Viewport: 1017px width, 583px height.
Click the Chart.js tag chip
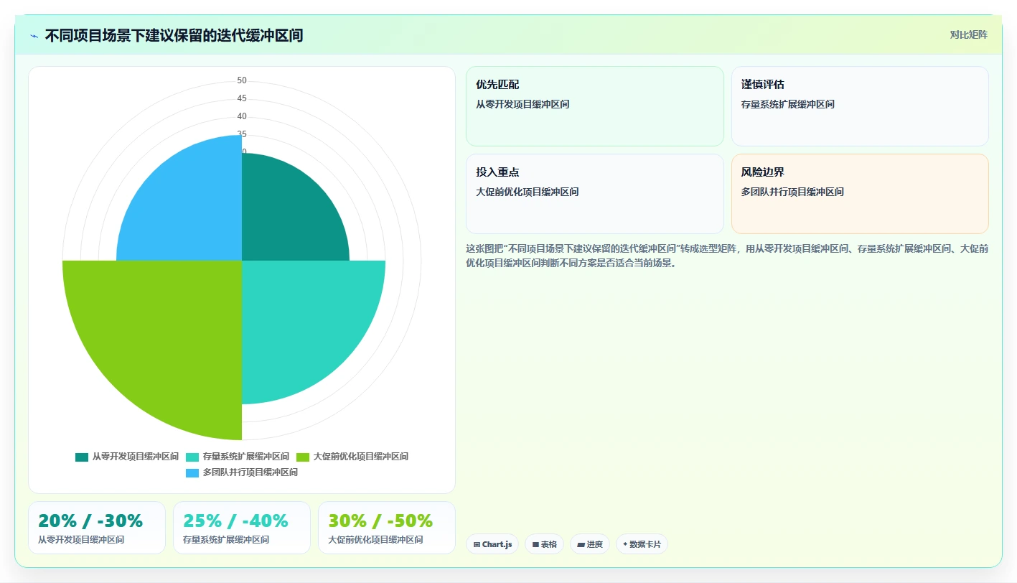point(492,544)
